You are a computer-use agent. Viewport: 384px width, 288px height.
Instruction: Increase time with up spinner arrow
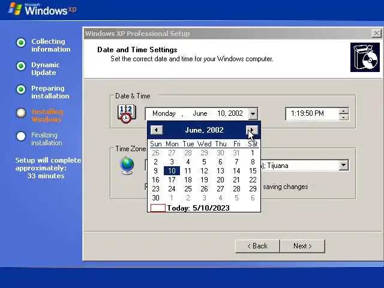344,111
